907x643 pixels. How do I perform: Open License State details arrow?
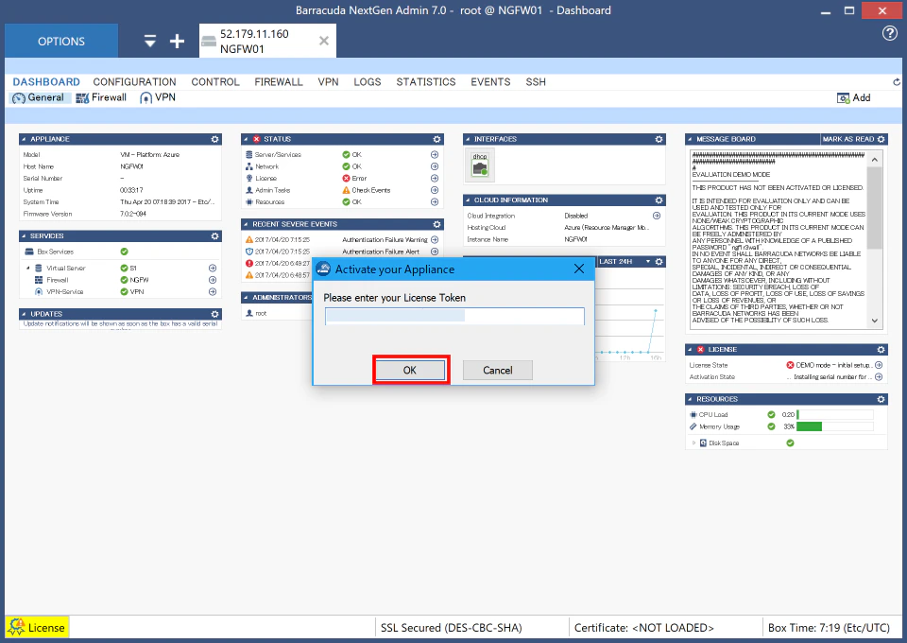click(x=879, y=365)
